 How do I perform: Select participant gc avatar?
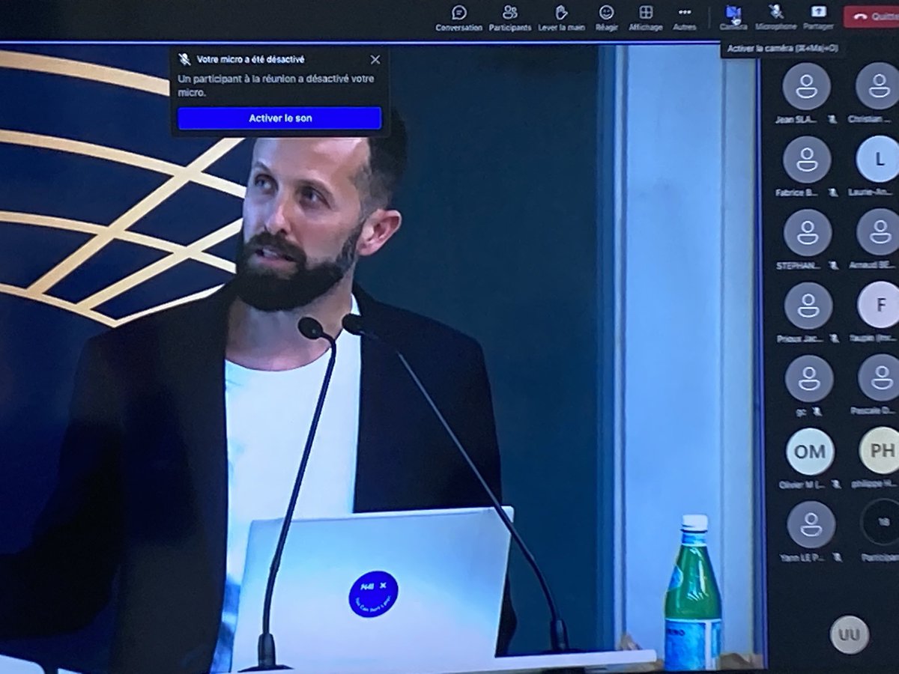(809, 378)
